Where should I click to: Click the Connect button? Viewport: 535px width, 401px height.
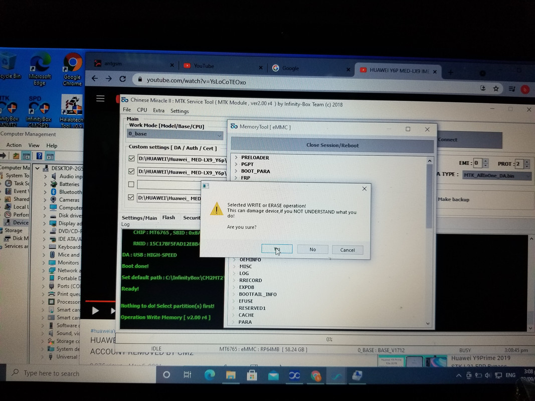point(469,140)
